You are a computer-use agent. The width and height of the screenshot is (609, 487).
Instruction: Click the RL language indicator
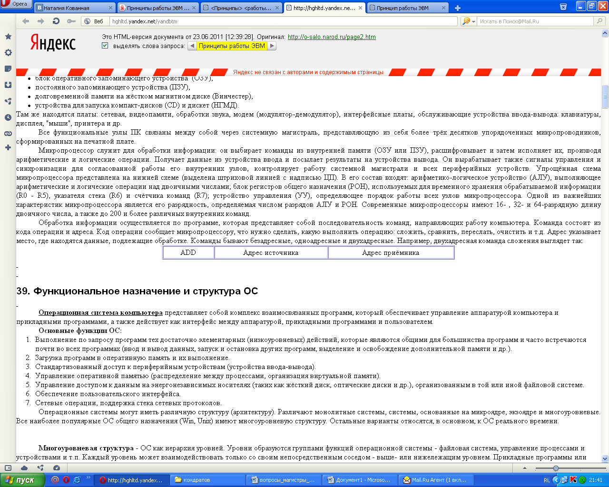[x=547, y=480]
